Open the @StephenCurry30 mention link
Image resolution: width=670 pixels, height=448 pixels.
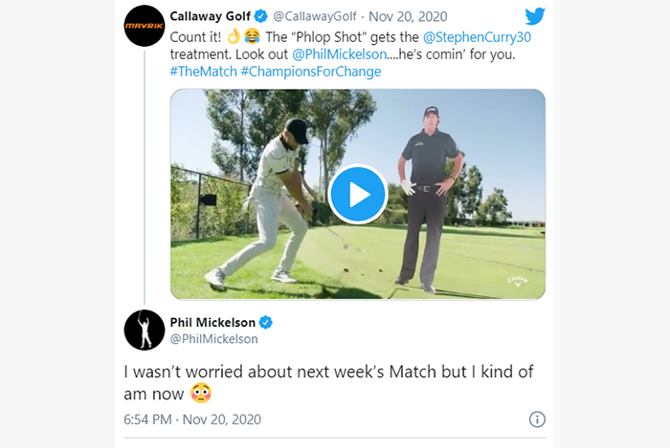click(x=477, y=37)
